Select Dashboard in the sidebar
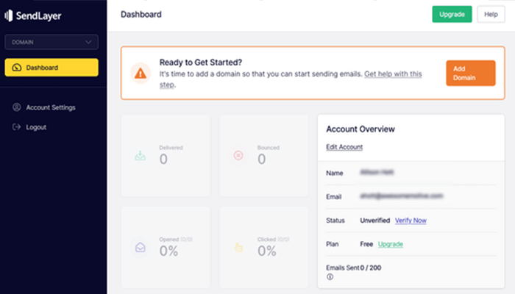The height and width of the screenshot is (294, 515). 51,68
